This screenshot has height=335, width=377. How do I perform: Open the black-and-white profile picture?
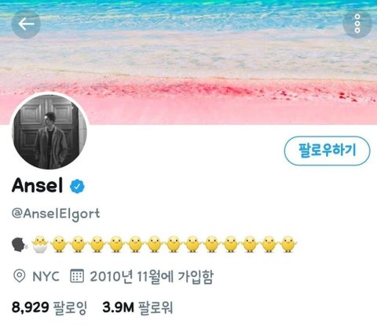49,132
